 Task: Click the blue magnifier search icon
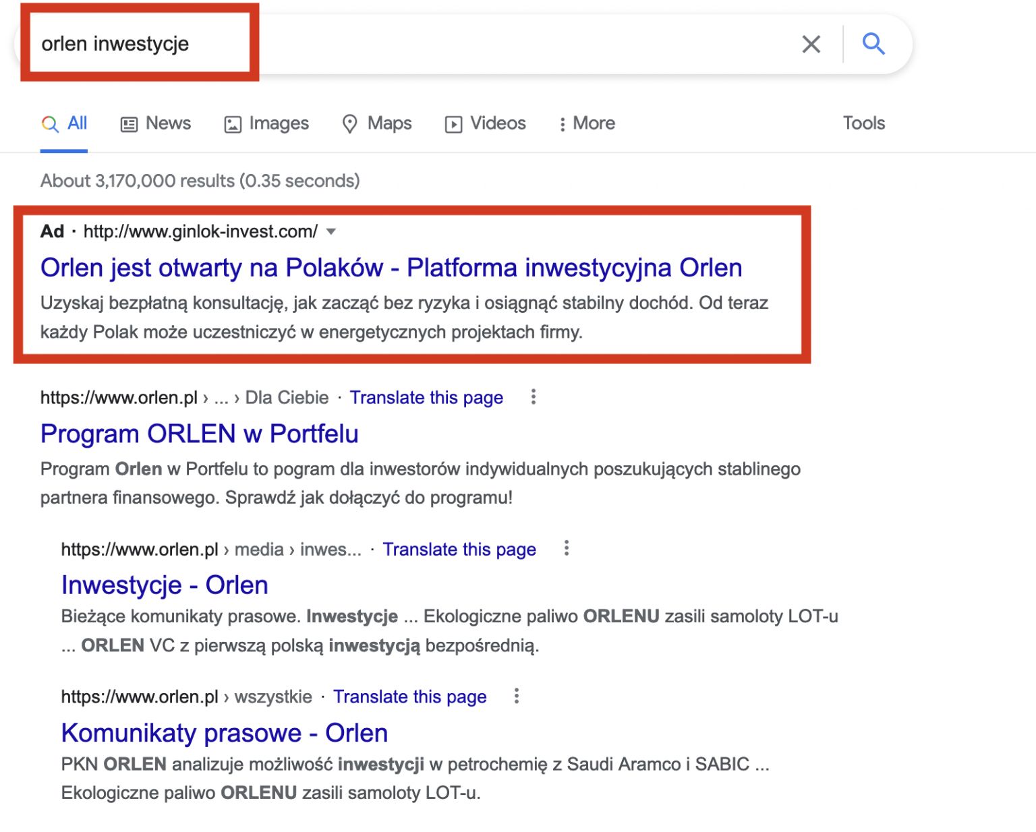click(873, 44)
